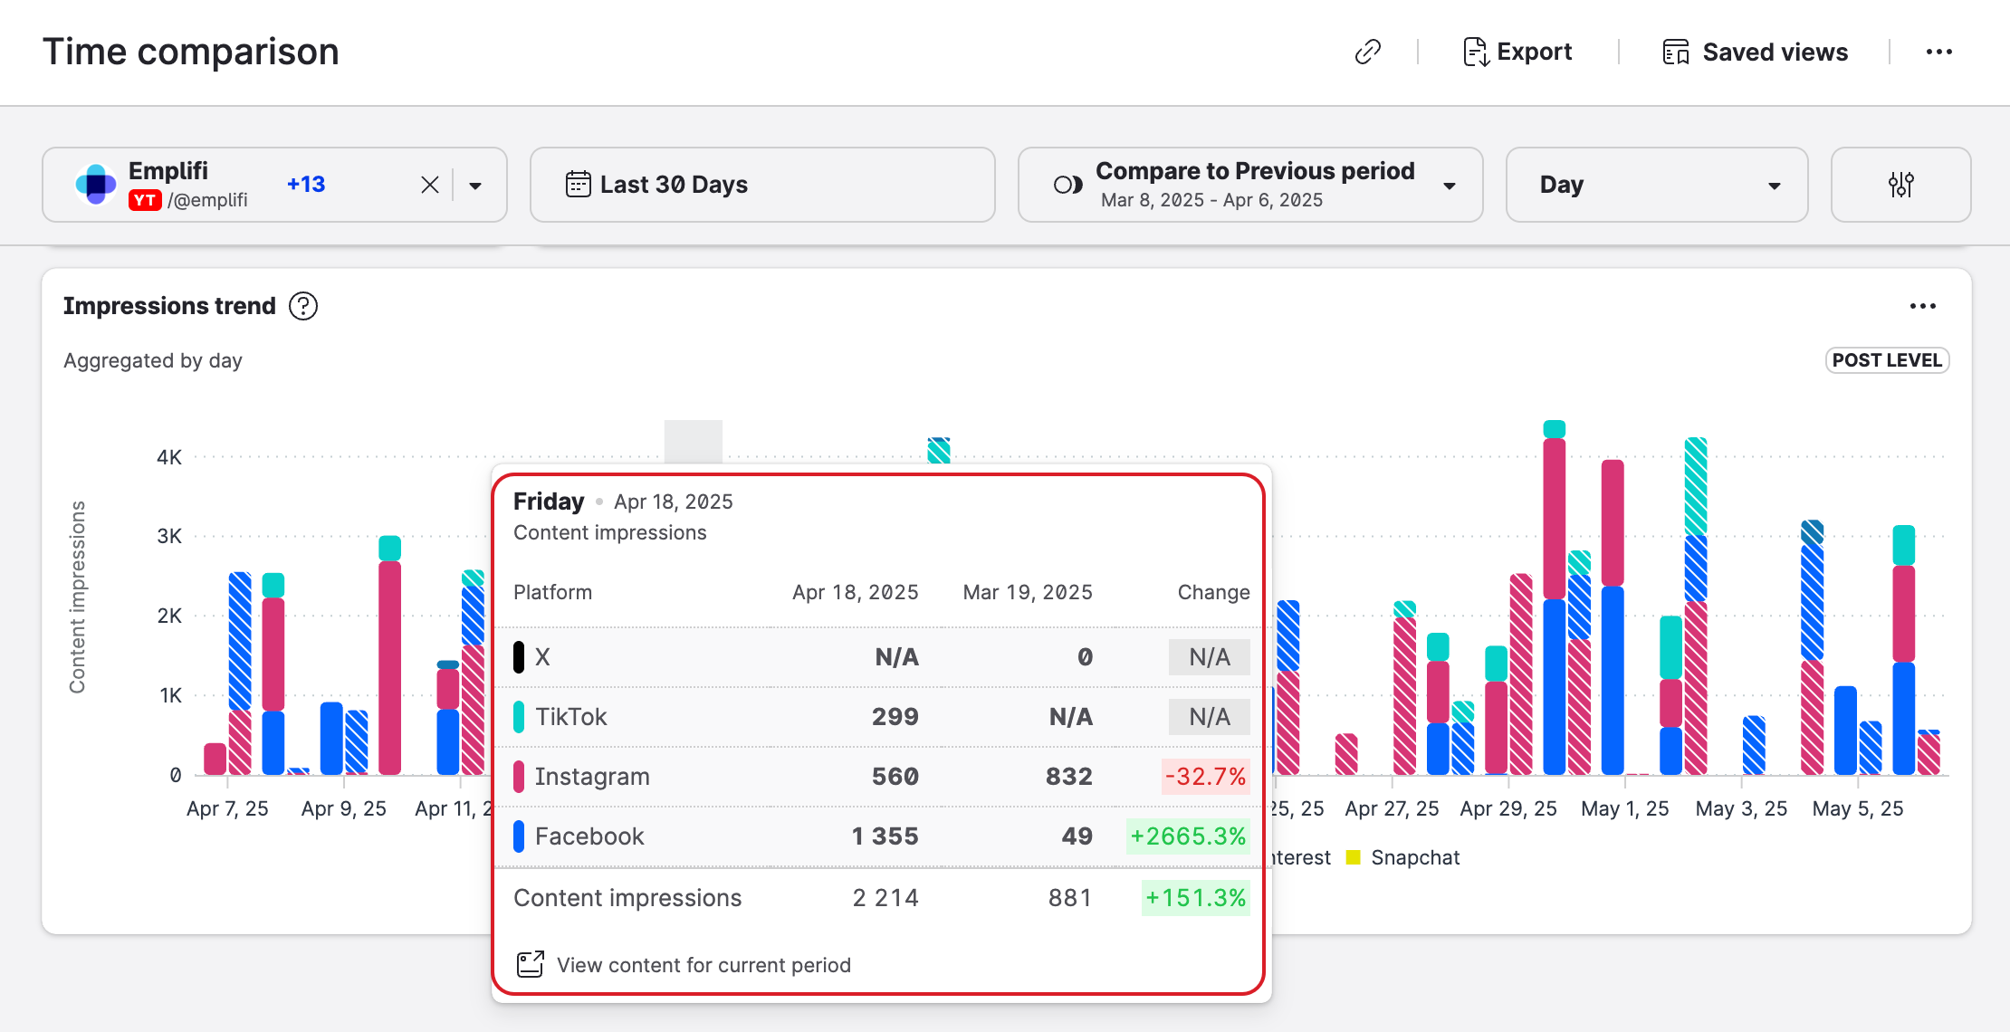Viewport: 2010px width, 1032px height.
Task: Click the Export button
Action: (x=1518, y=53)
